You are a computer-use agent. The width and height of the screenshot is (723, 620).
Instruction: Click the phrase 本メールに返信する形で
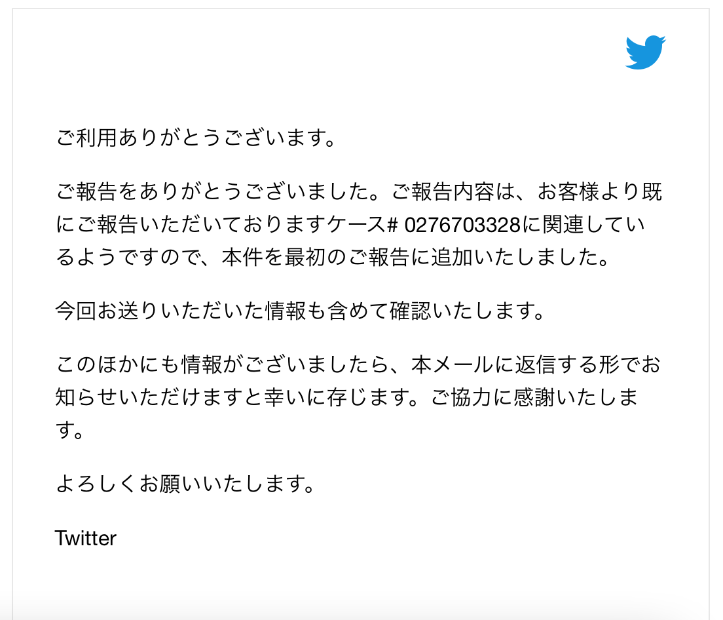click(525, 365)
